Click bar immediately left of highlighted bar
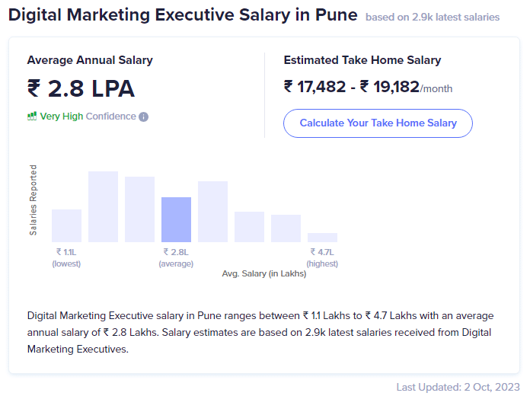Viewport: 530px width, 396px height. click(139, 209)
